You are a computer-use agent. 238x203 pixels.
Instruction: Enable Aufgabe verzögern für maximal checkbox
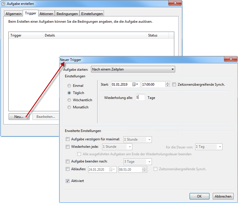tap(68, 139)
